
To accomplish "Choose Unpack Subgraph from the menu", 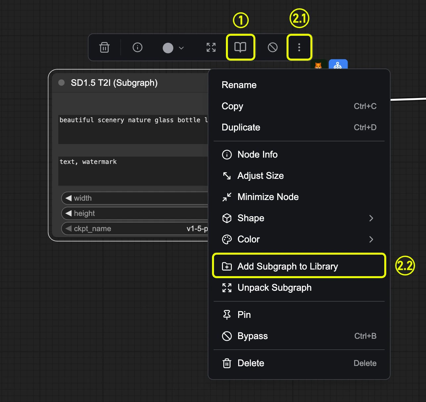I will point(274,287).
